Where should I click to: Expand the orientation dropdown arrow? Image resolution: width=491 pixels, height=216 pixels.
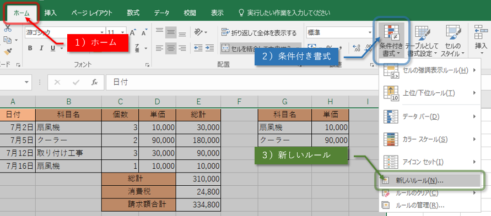(206, 32)
